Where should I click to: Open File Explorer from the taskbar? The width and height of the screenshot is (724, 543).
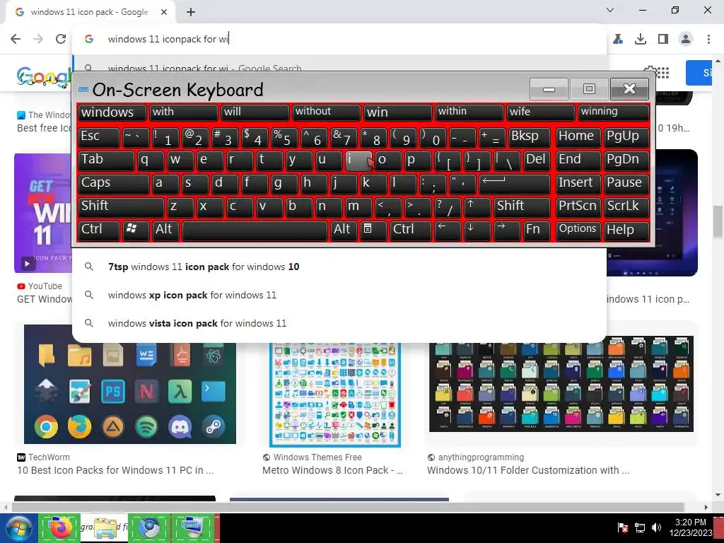coord(105,528)
